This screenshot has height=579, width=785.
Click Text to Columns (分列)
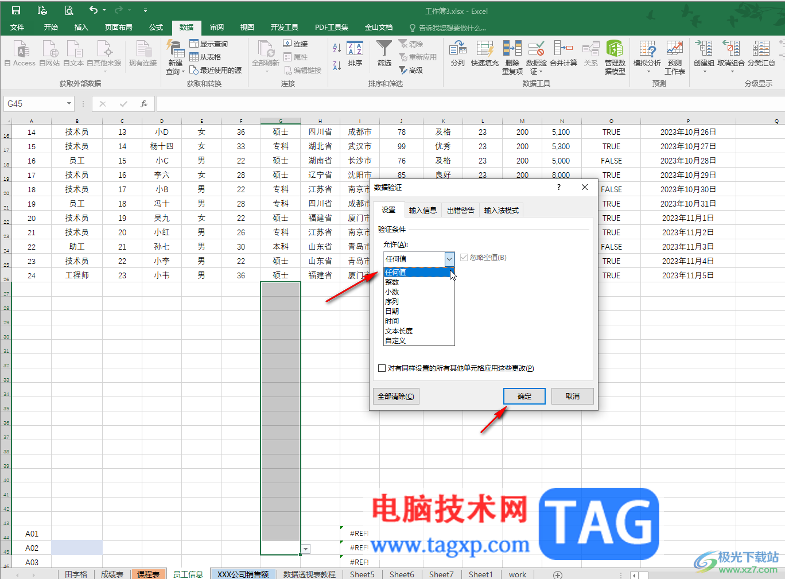coord(458,53)
